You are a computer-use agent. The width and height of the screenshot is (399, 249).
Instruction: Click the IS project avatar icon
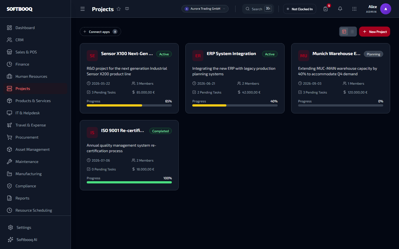point(92,133)
